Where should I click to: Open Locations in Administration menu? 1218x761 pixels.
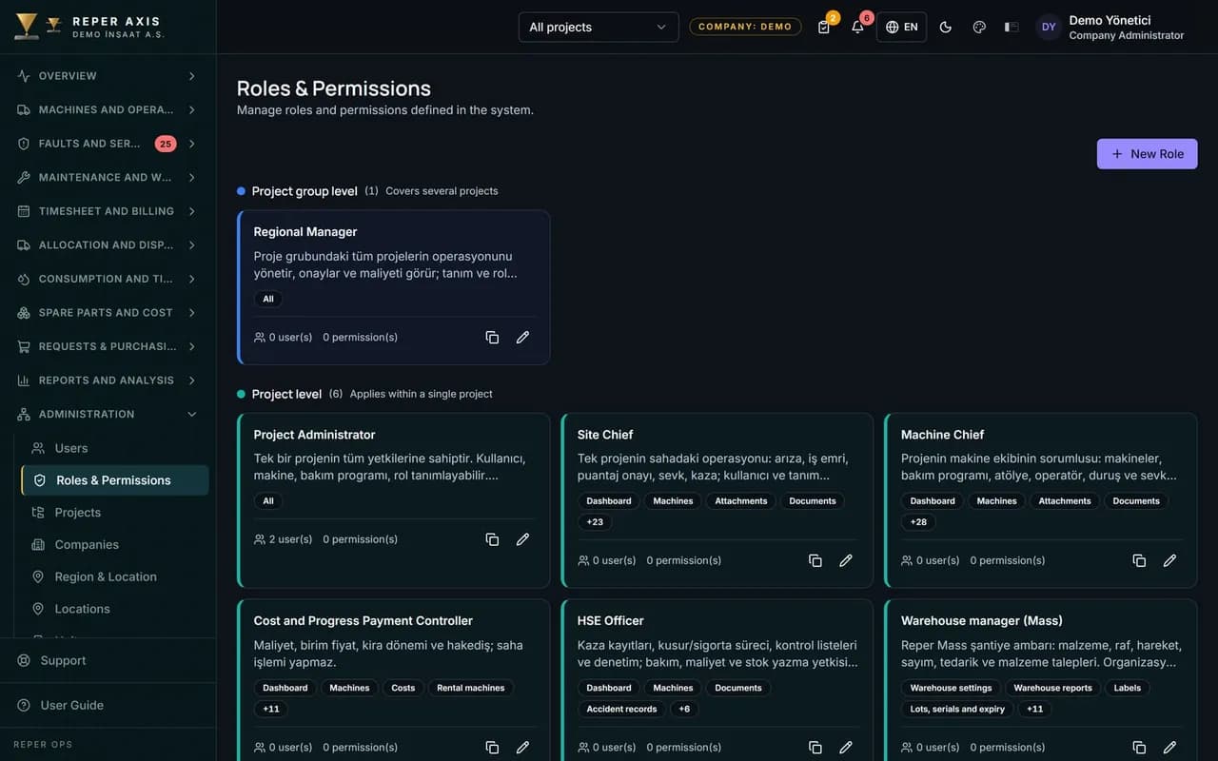tap(114, 609)
